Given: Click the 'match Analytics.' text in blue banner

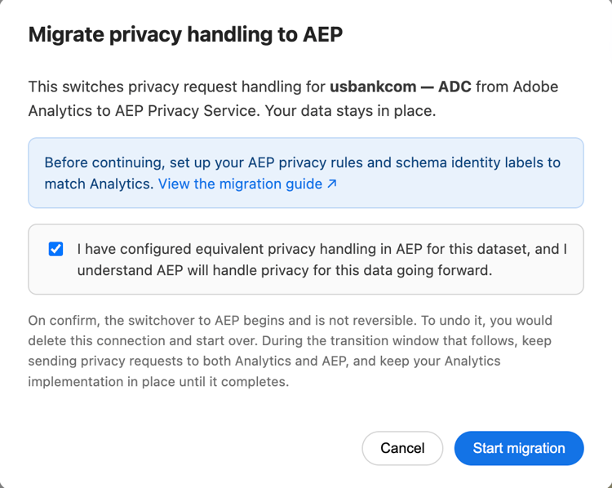Looking at the screenshot, I should point(99,184).
